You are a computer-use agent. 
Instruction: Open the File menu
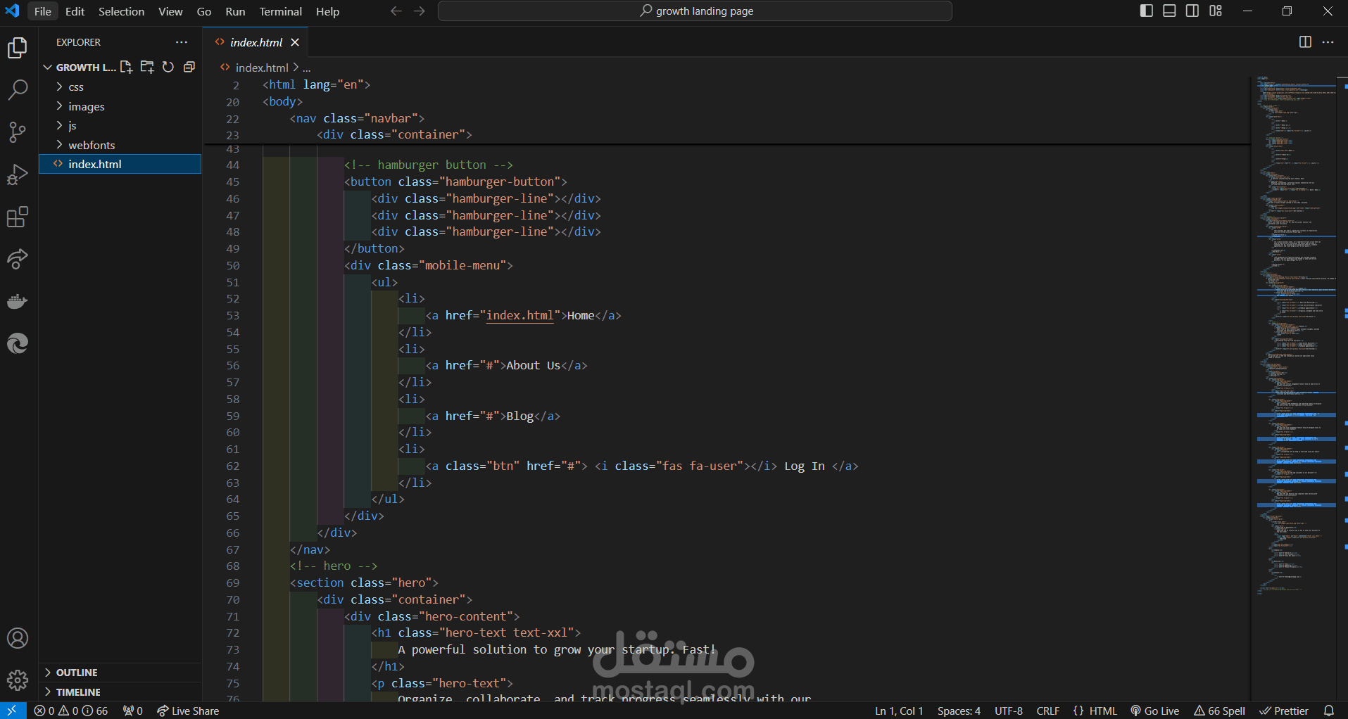(x=43, y=11)
